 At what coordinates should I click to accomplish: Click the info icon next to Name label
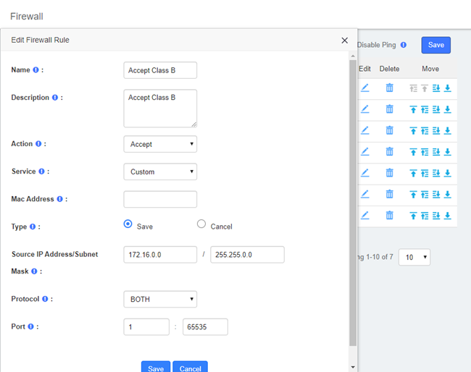[x=36, y=70]
